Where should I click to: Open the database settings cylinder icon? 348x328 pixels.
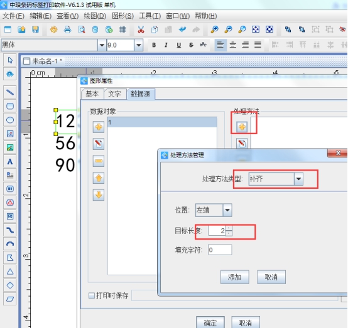[x=95, y=29]
